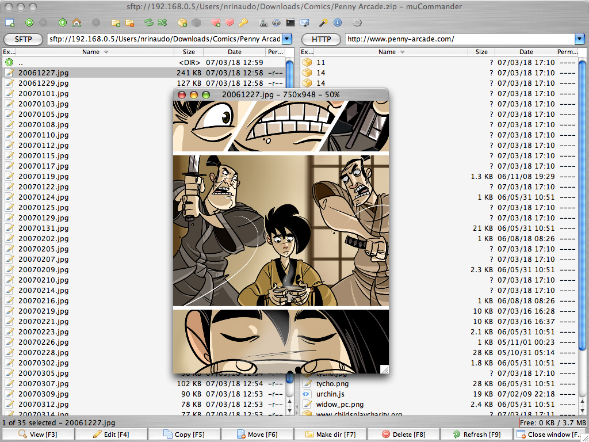Viewport: 589px width, 442px height.
Task: Click the Make dir [F7] button
Action: tap(330, 435)
